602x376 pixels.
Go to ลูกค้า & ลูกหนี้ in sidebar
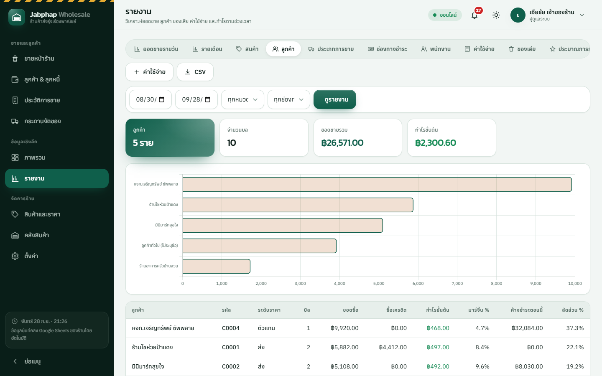pos(57,79)
